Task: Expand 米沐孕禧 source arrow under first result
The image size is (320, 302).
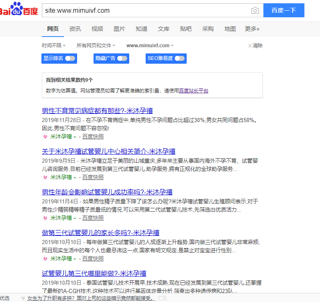Action: pyautogui.click(x=75, y=137)
